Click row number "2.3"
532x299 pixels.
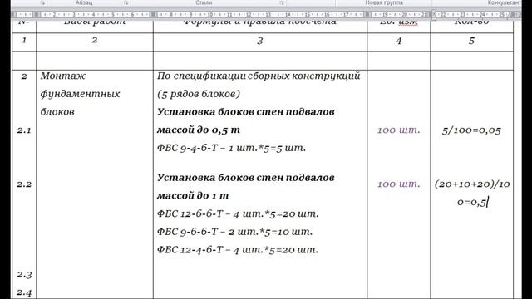(24, 275)
